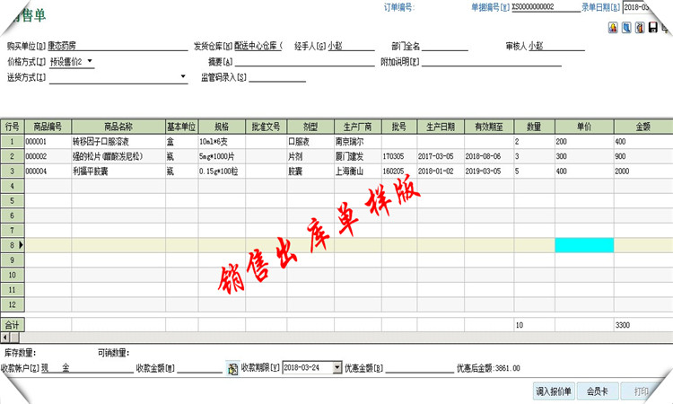Click the 金额 column header

coord(643,127)
